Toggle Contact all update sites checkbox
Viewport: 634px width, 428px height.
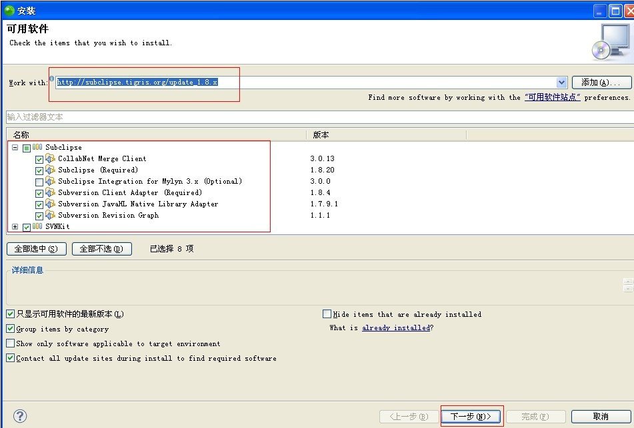tap(11, 357)
